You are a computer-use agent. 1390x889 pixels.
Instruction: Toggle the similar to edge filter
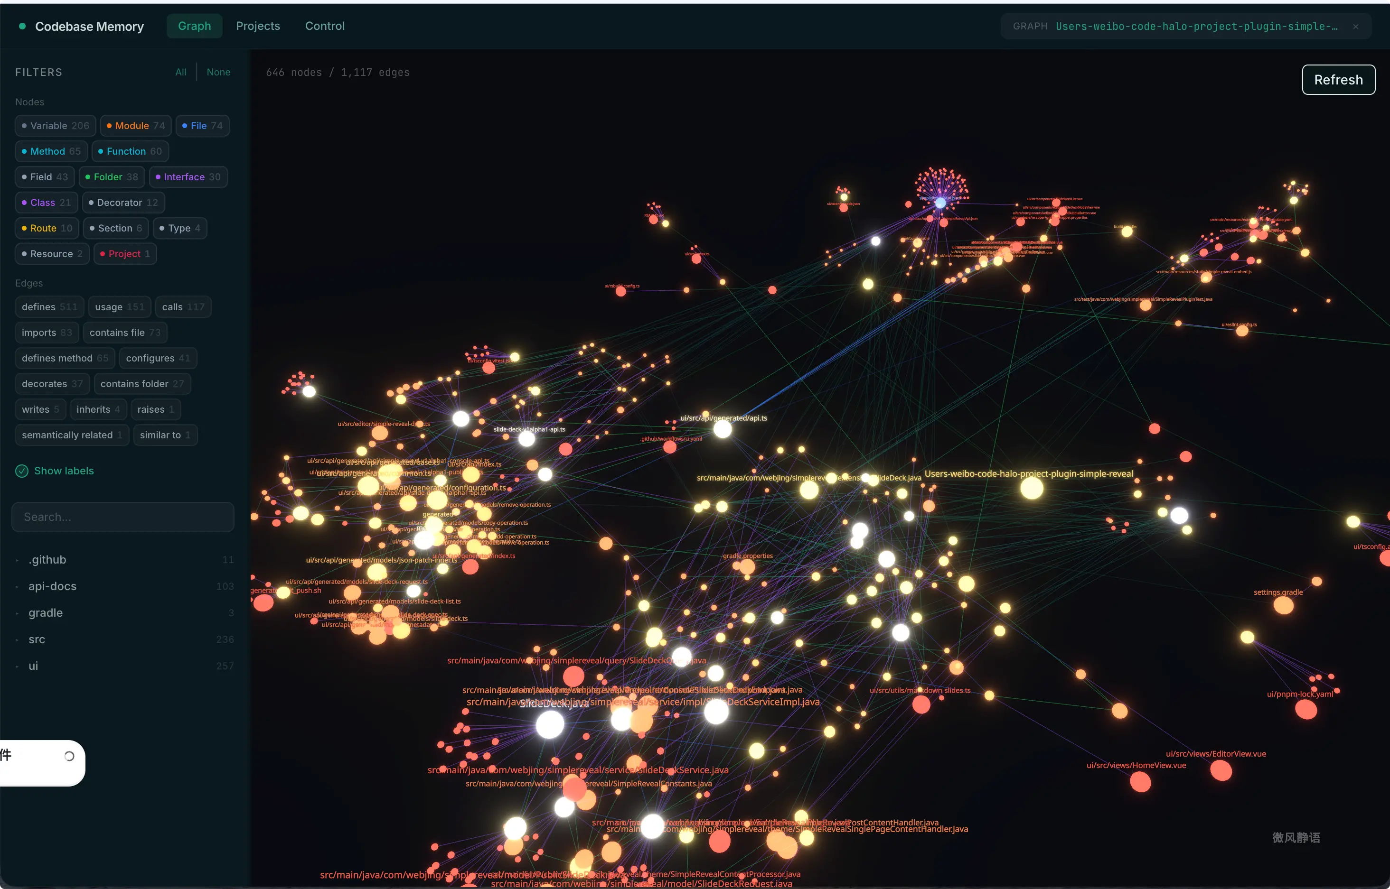(165, 435)
